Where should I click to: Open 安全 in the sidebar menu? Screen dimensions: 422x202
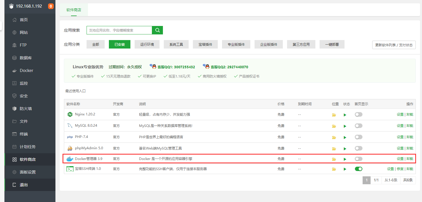coord(30,96)
